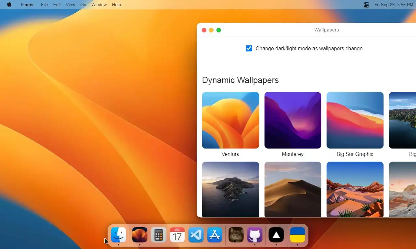The width and height of the screenshot is (416, 249).
Task: Click the Ukraine flag dock icon
Action: pyautogui.click(x=297, y=235)
